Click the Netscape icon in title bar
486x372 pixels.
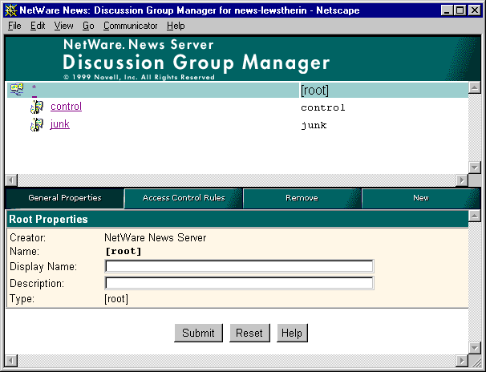point(11,10)
